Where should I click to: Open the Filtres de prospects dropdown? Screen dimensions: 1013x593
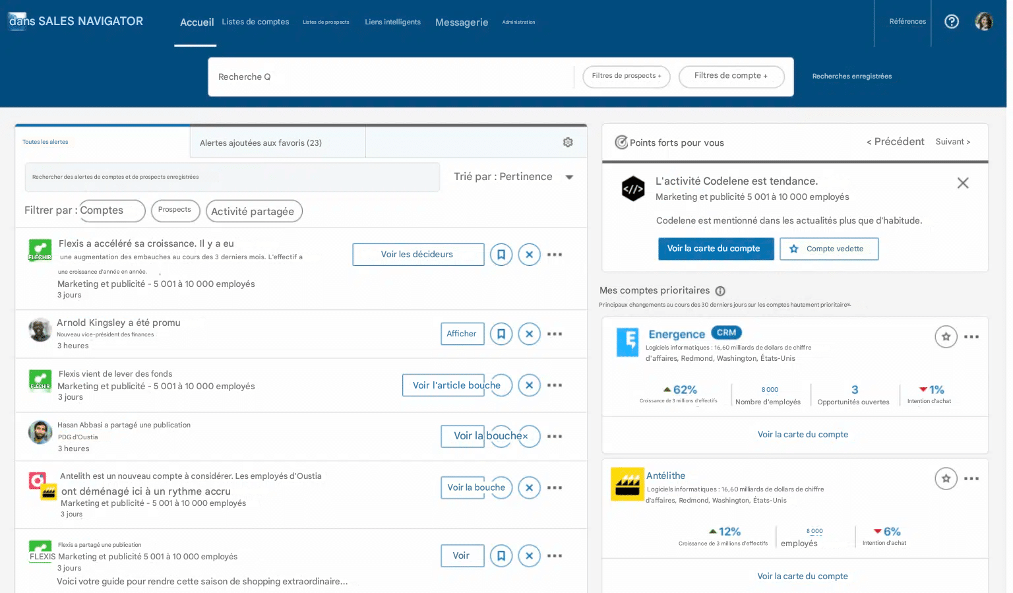625,77
